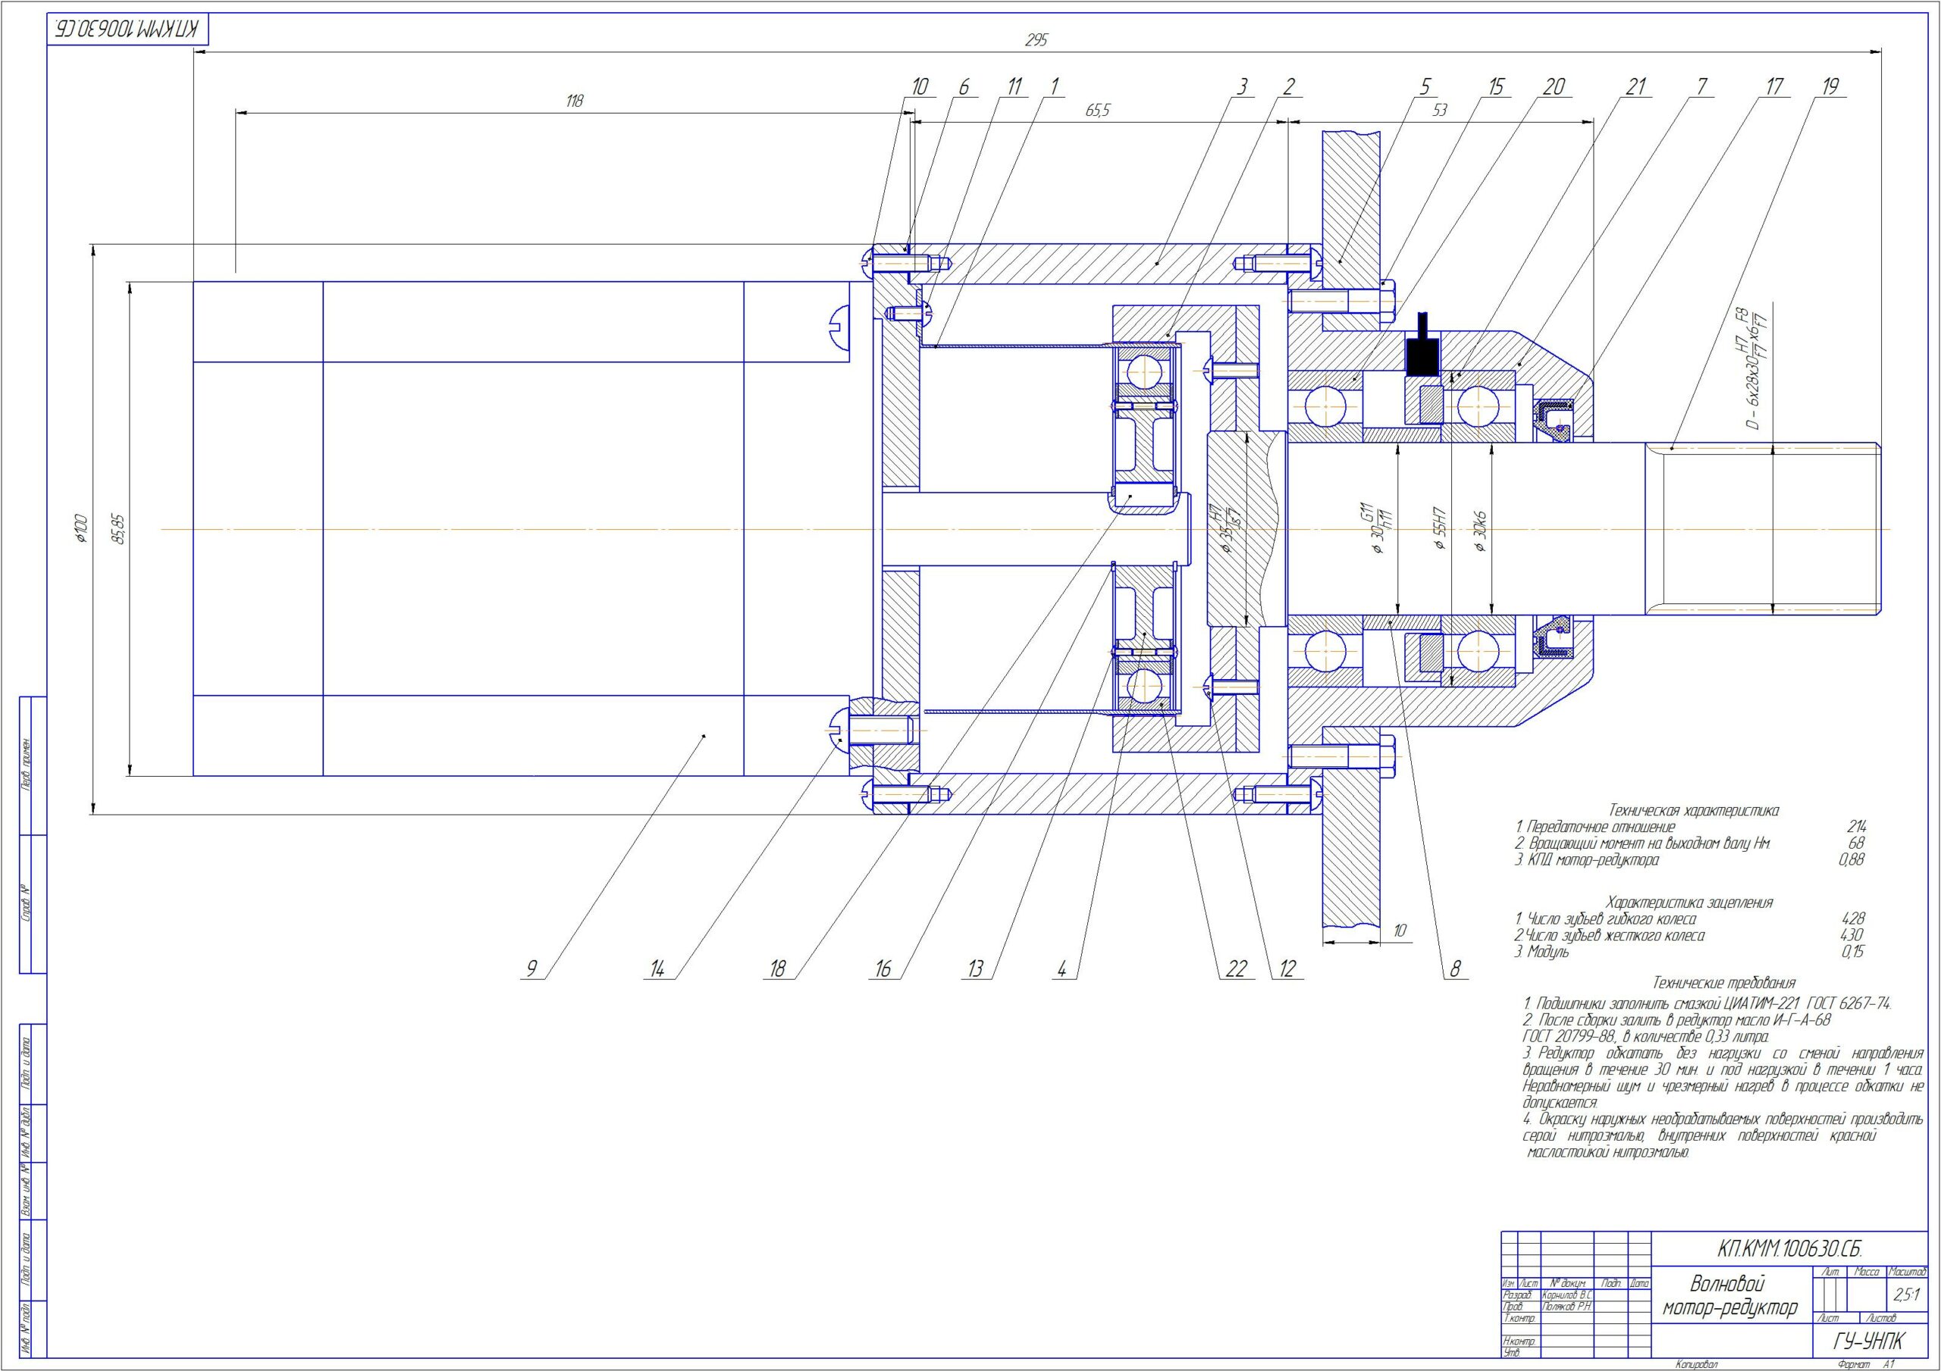Image resolution: width=1941 pixels, height=1371 pixels.
Task: Select part balloon number '14'
Action: point(657,969)
